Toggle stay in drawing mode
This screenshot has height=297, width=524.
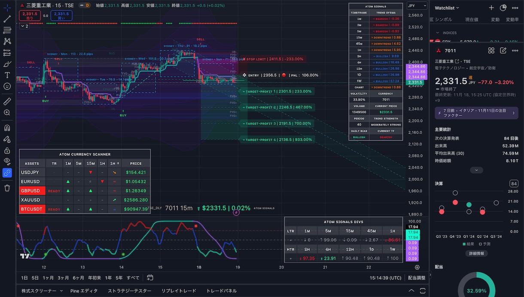tap(7, 139)
